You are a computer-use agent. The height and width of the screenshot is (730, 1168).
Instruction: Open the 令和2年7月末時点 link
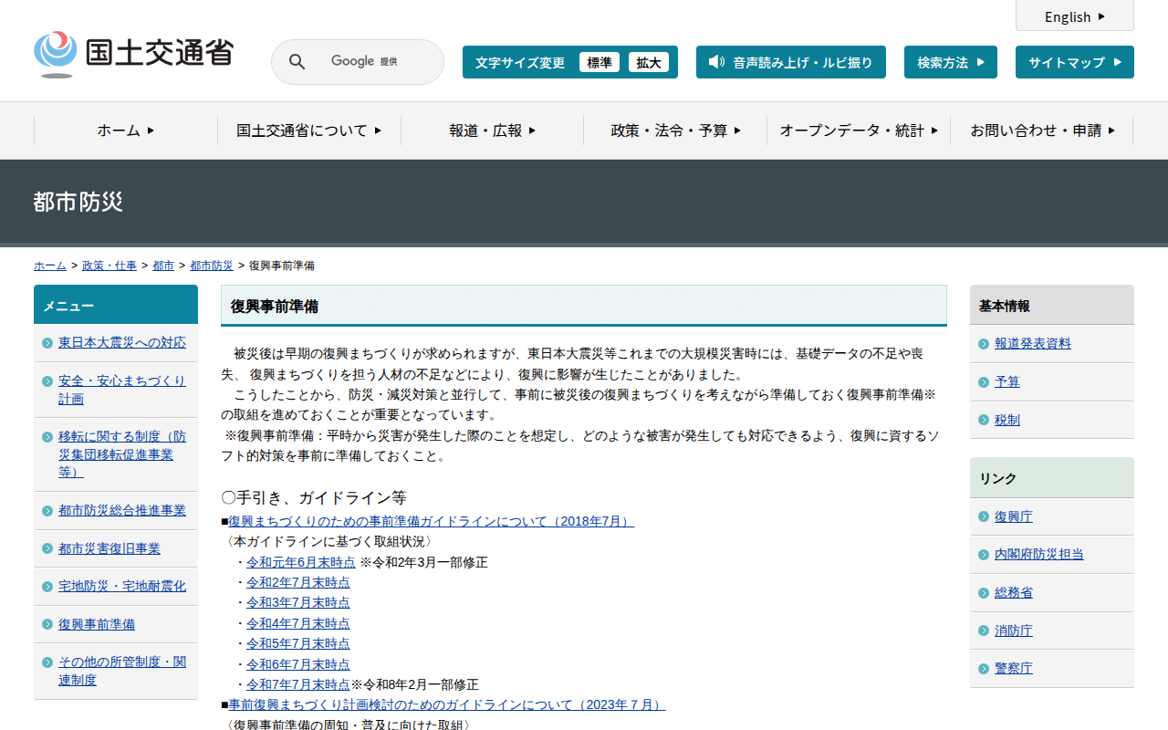coord(298,582)
